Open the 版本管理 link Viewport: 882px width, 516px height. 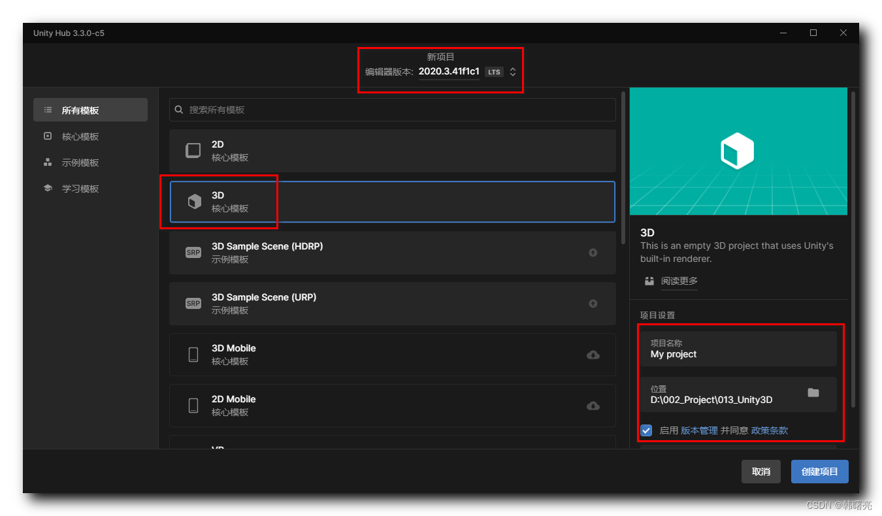[x=699, y=430]
